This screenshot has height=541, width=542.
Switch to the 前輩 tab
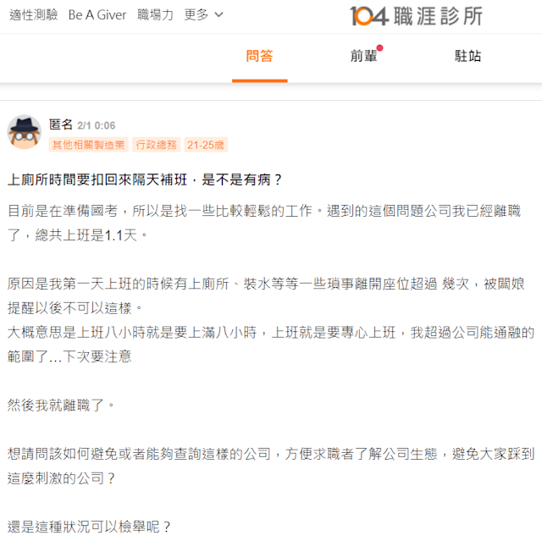tap(363, 56)
